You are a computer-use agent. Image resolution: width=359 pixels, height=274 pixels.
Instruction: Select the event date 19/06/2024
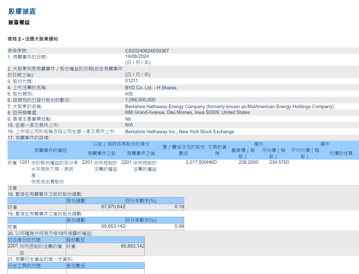[137, 56]
